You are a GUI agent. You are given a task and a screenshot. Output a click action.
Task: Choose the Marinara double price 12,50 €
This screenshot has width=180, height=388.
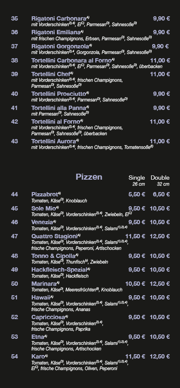pos(160,284)
